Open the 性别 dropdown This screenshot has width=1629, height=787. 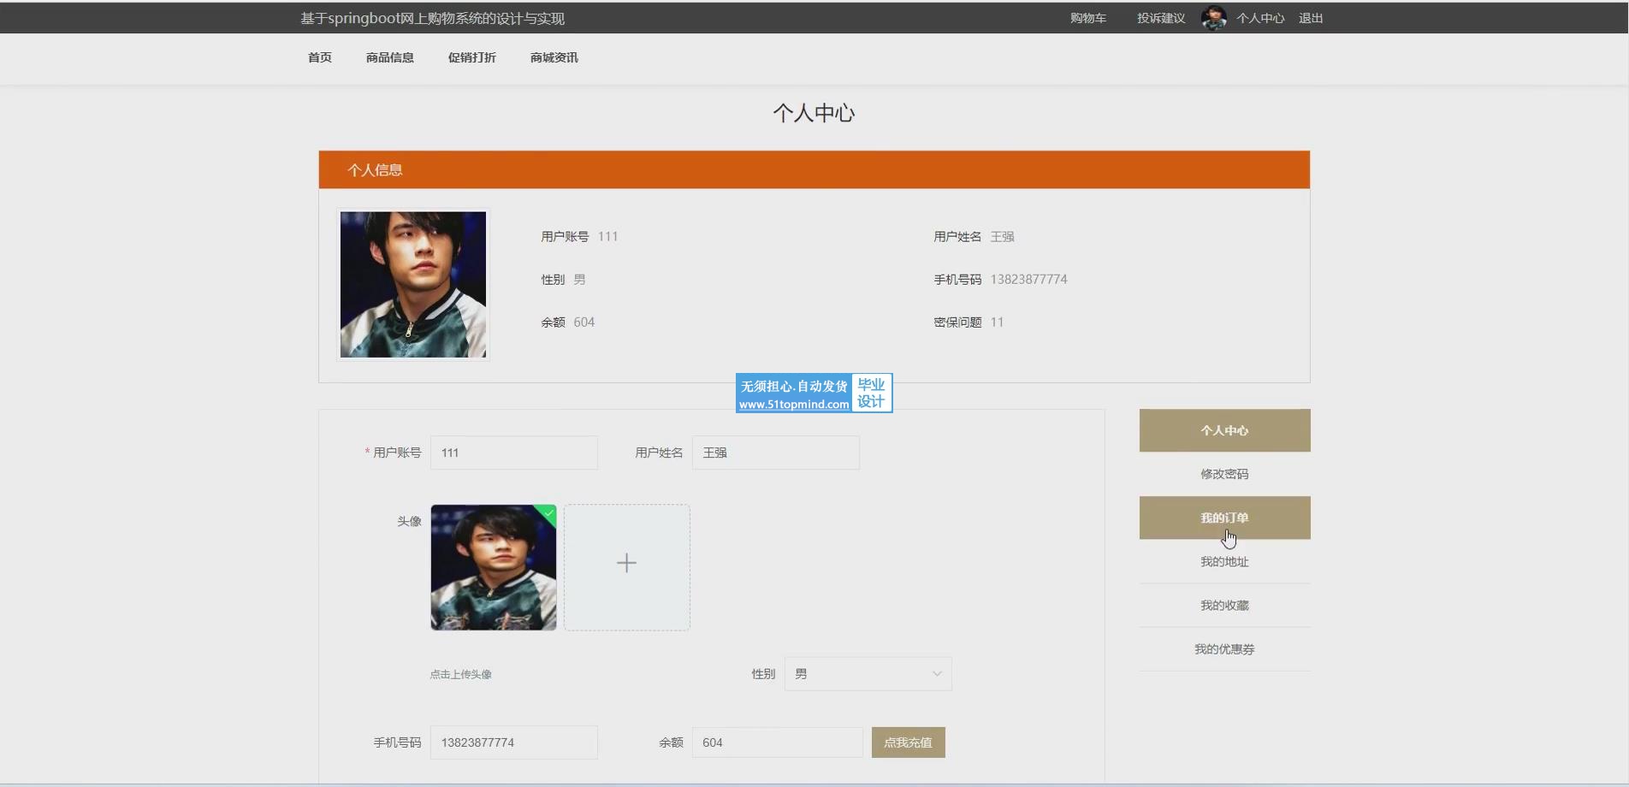point(868,674)
